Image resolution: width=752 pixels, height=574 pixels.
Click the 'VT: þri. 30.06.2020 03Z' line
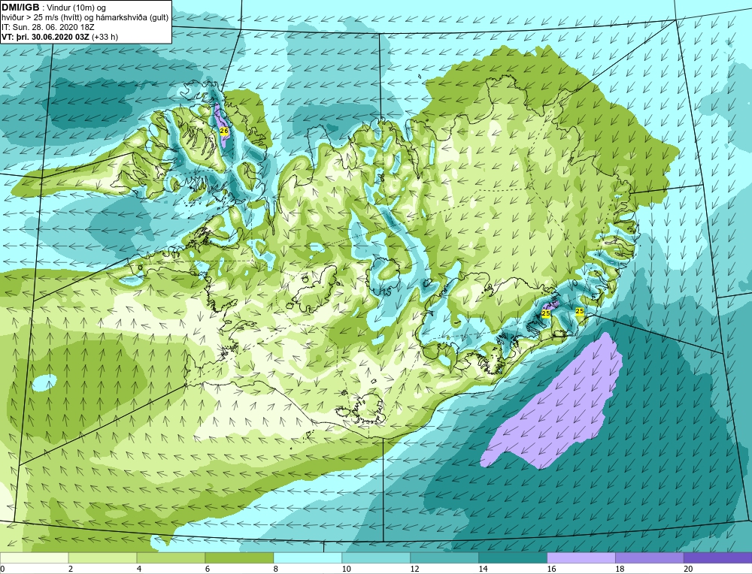[x=46, y=37]
